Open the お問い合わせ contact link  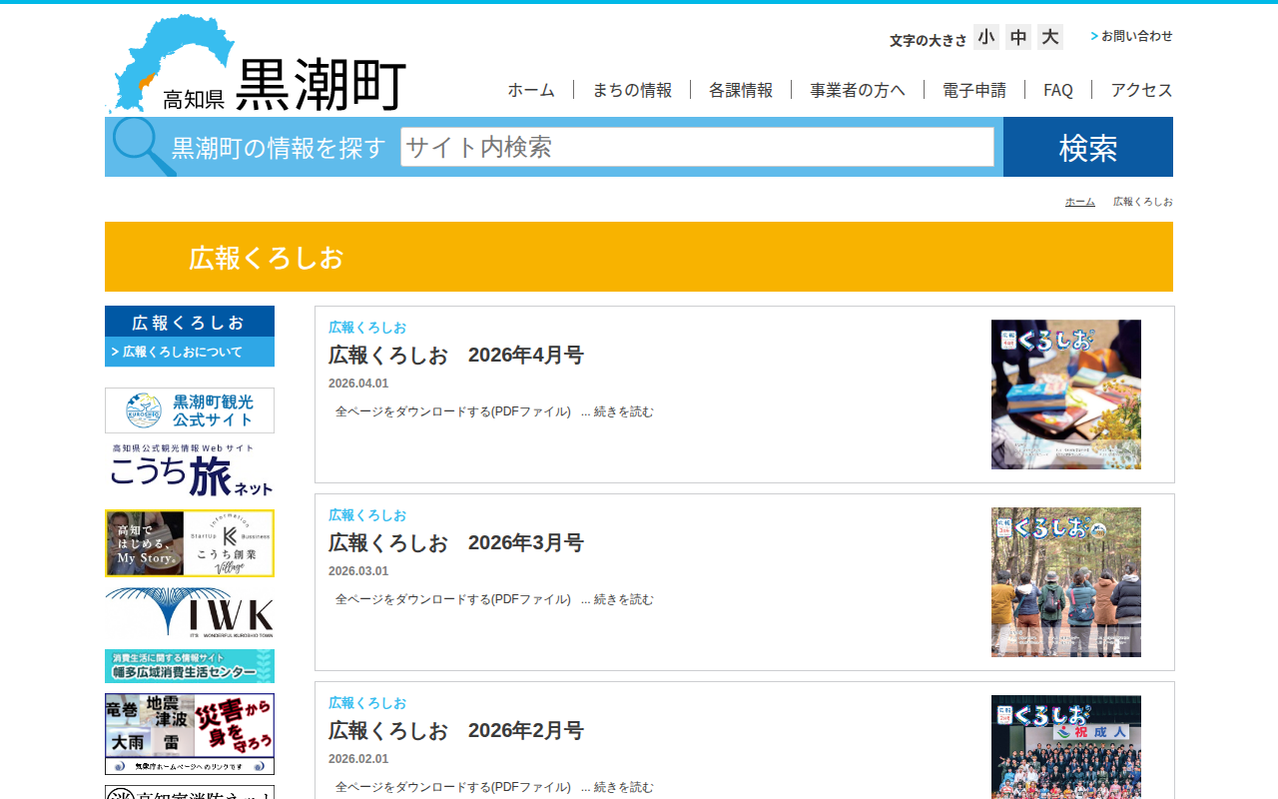pos(1132,36)
